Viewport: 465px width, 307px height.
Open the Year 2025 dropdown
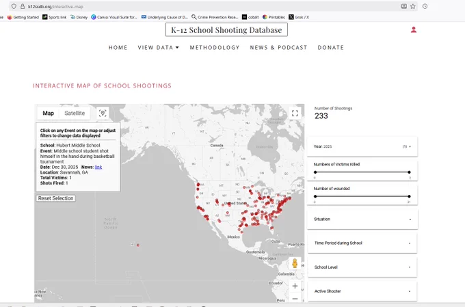(362, 146)
